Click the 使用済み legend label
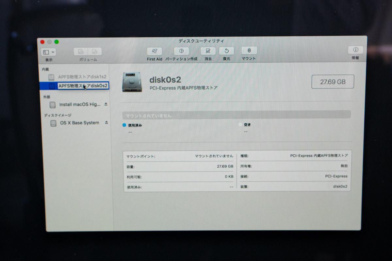The width and height of the screenshot is (392, 261). 135,125
